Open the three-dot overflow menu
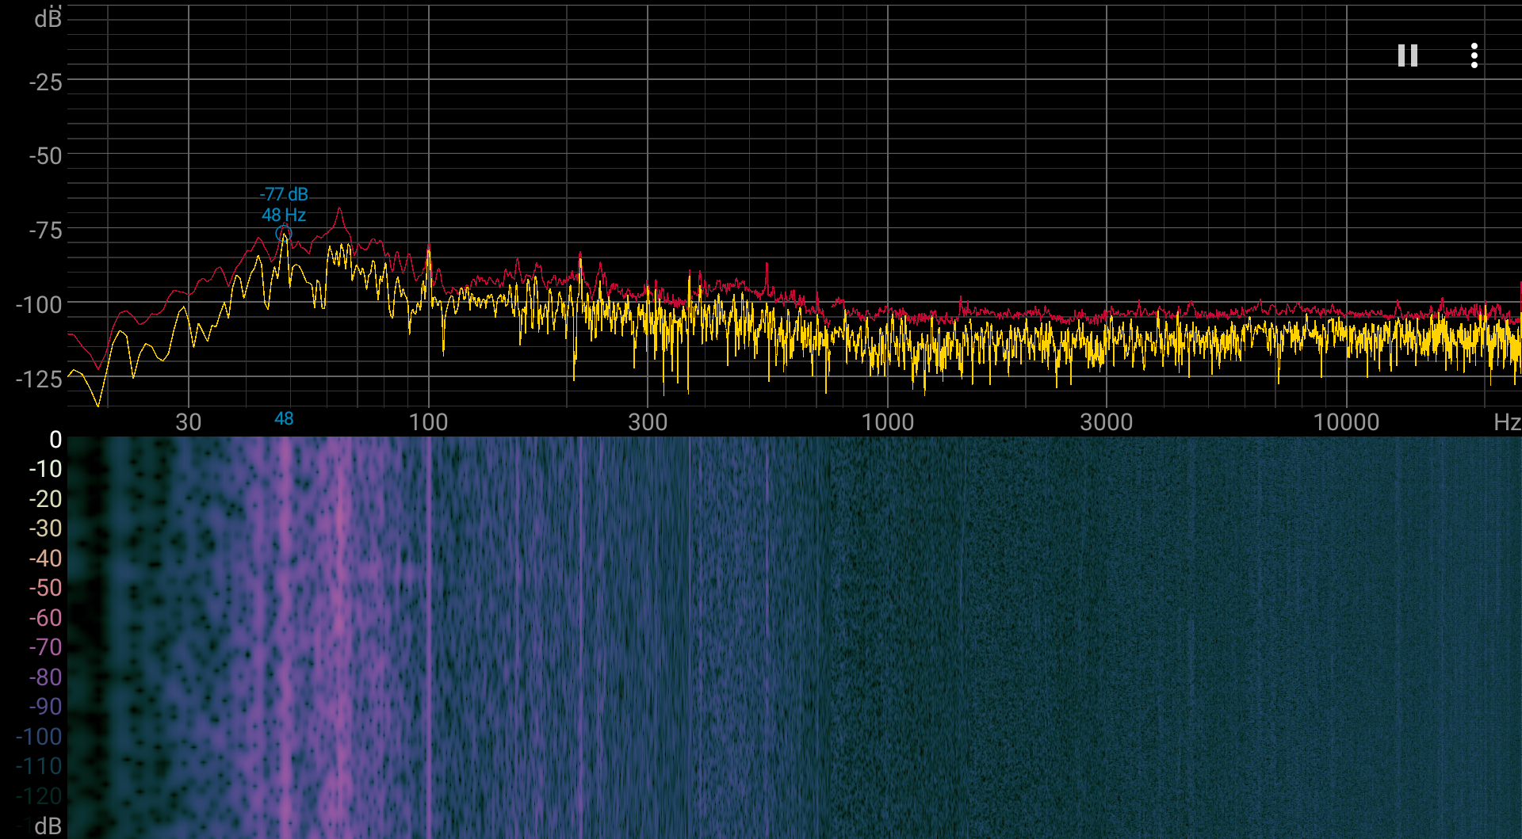The height and width of the screenshot is (839, 1522). pos(1474,55)
